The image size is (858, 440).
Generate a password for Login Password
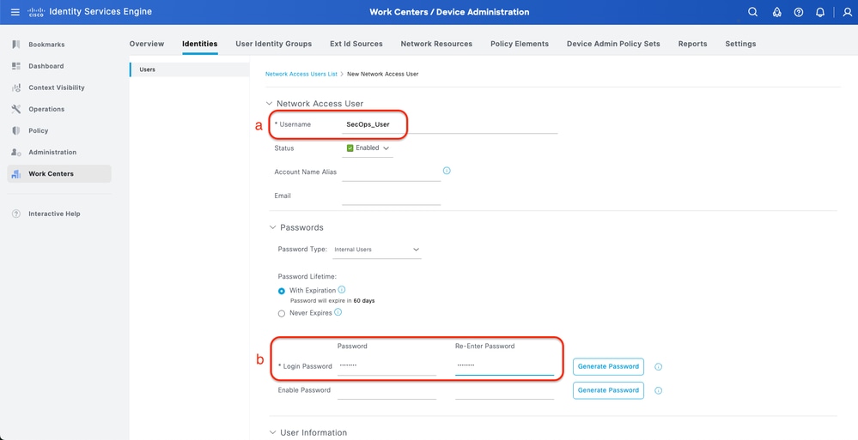pos(608,367)
